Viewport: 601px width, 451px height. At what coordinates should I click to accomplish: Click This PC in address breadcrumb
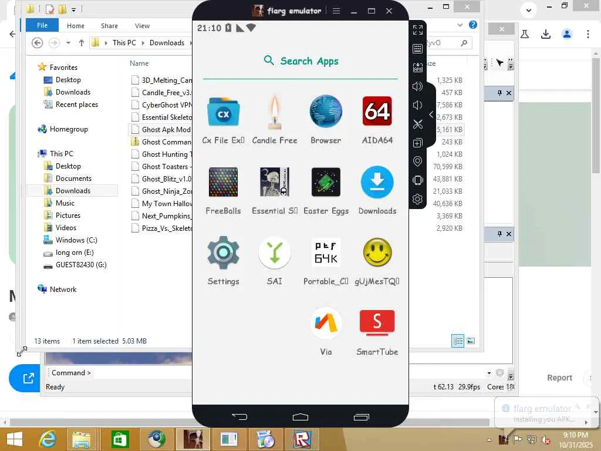[124, 42]
